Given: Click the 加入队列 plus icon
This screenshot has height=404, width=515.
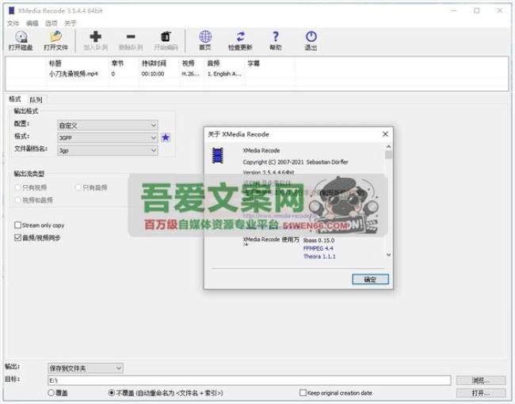Looking at the screenshot, I should [x=96, y=36].
